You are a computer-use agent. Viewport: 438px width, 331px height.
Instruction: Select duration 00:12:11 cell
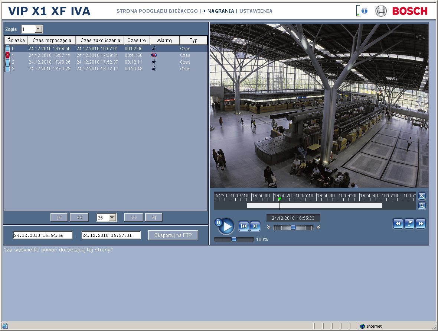(x=134, y=62)
